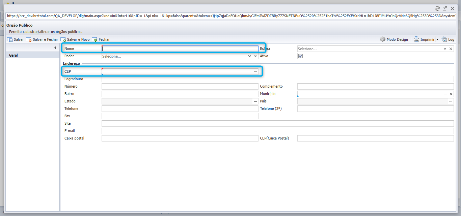This screenshot has height=216, width=461.
Task: Click Salvar e Fechar toolbar button
Action: click(42, 39)
